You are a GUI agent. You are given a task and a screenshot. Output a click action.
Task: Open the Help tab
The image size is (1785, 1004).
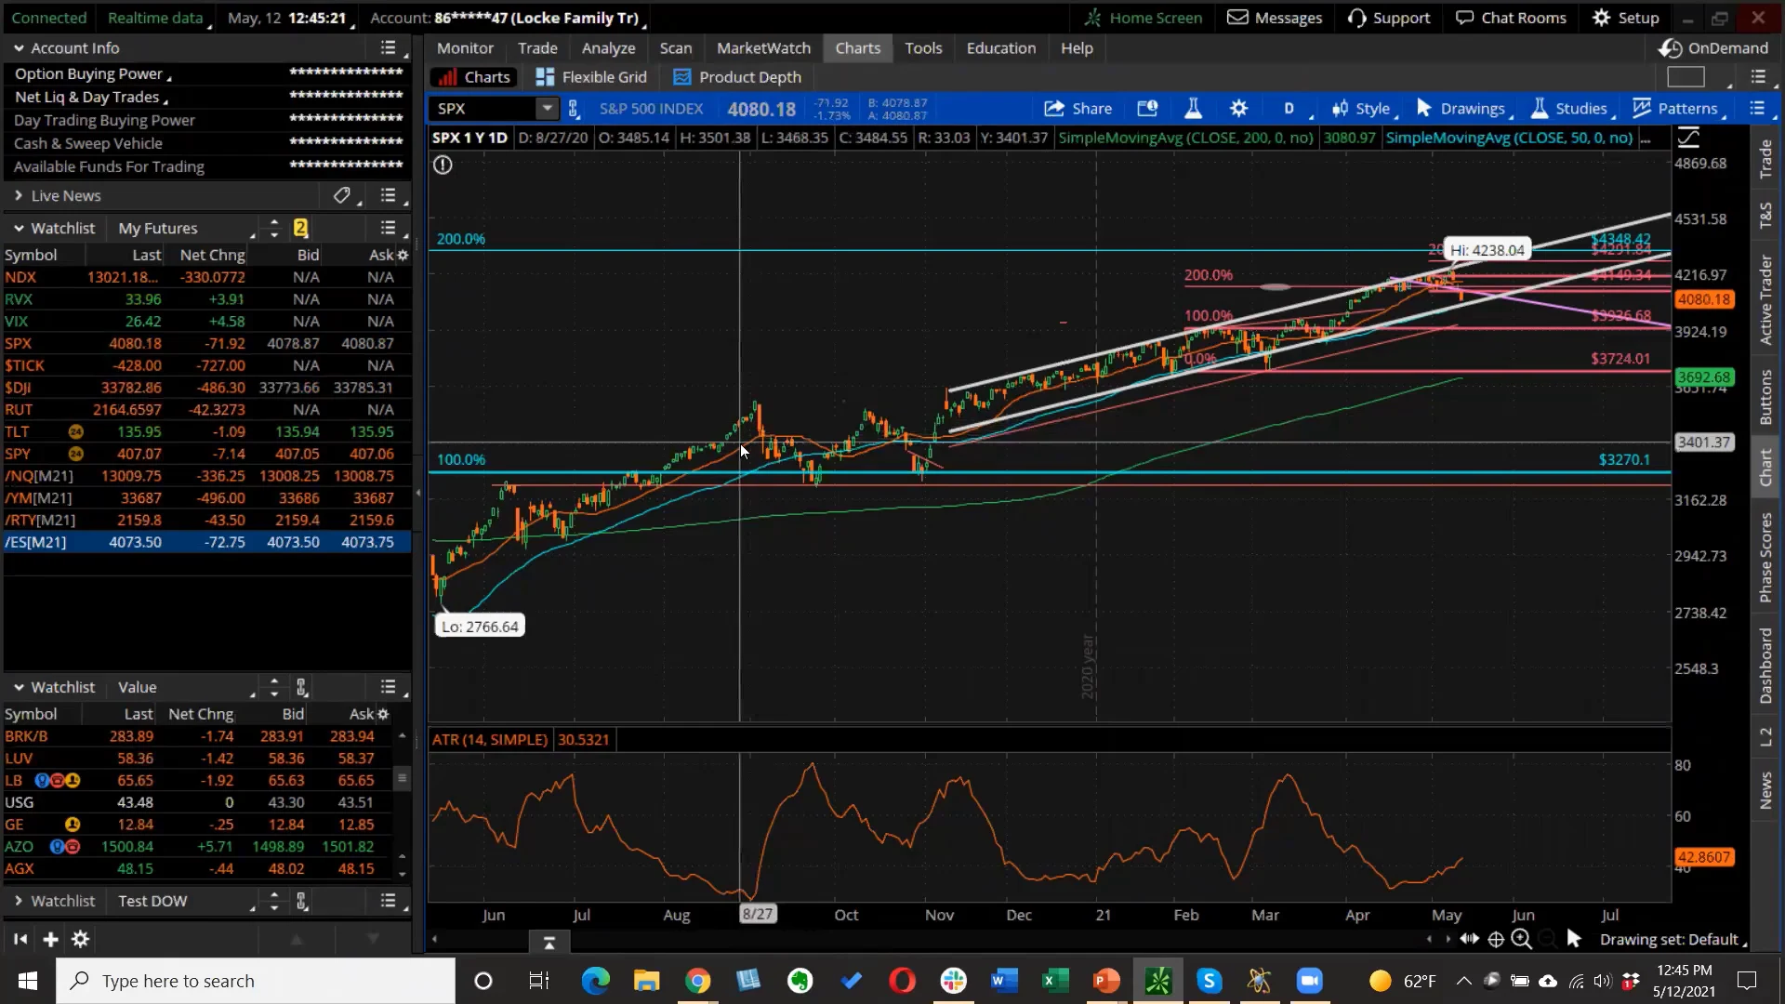coord(1077,48)
